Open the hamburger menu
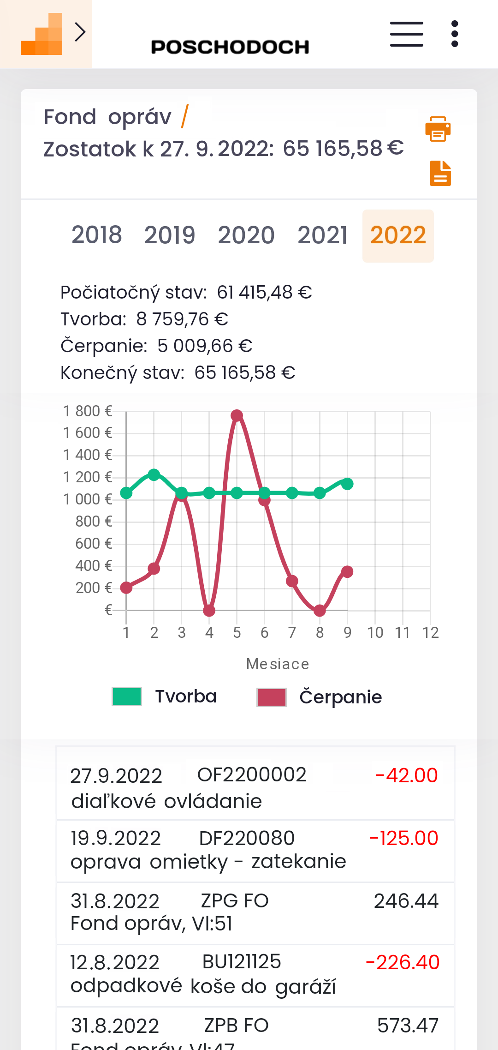The image size is (498, 1050). [406, 34]
